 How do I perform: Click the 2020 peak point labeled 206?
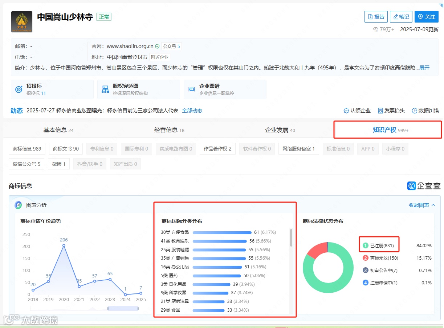pyautogui.click(x=64, y=245)
